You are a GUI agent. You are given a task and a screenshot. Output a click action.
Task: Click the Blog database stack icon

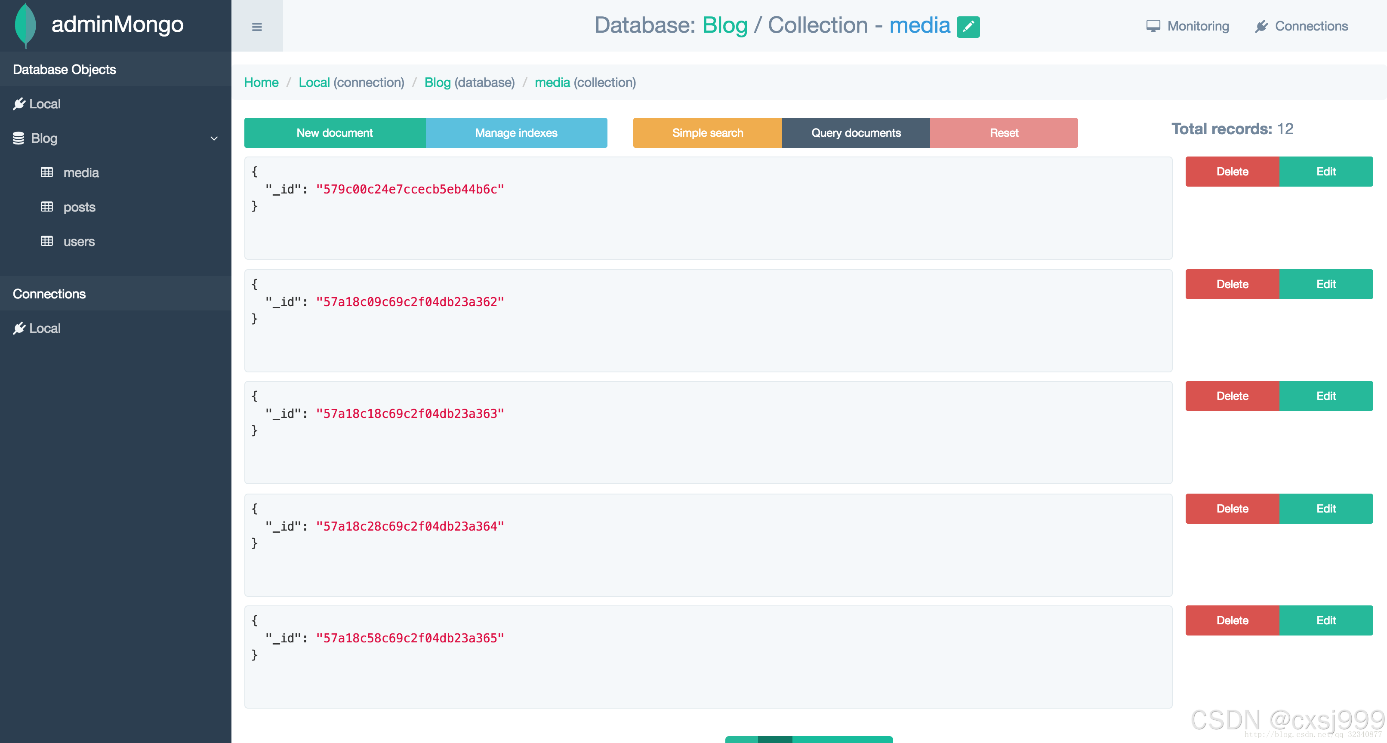pos(18,138)
